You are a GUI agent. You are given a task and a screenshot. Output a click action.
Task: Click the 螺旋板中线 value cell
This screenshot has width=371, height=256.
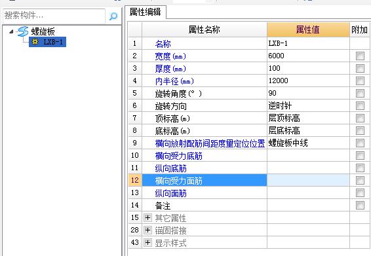[x=308, y=143]
